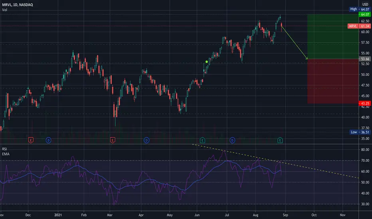Viewport: 372px width, 219px height.
Task: Click the May label on the time axis
Action: pos(170,215)
